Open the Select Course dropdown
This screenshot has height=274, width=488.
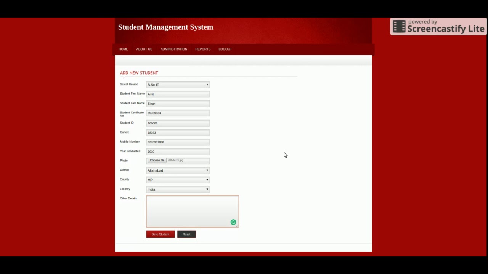pyautogui.click(x=178, y=84)
